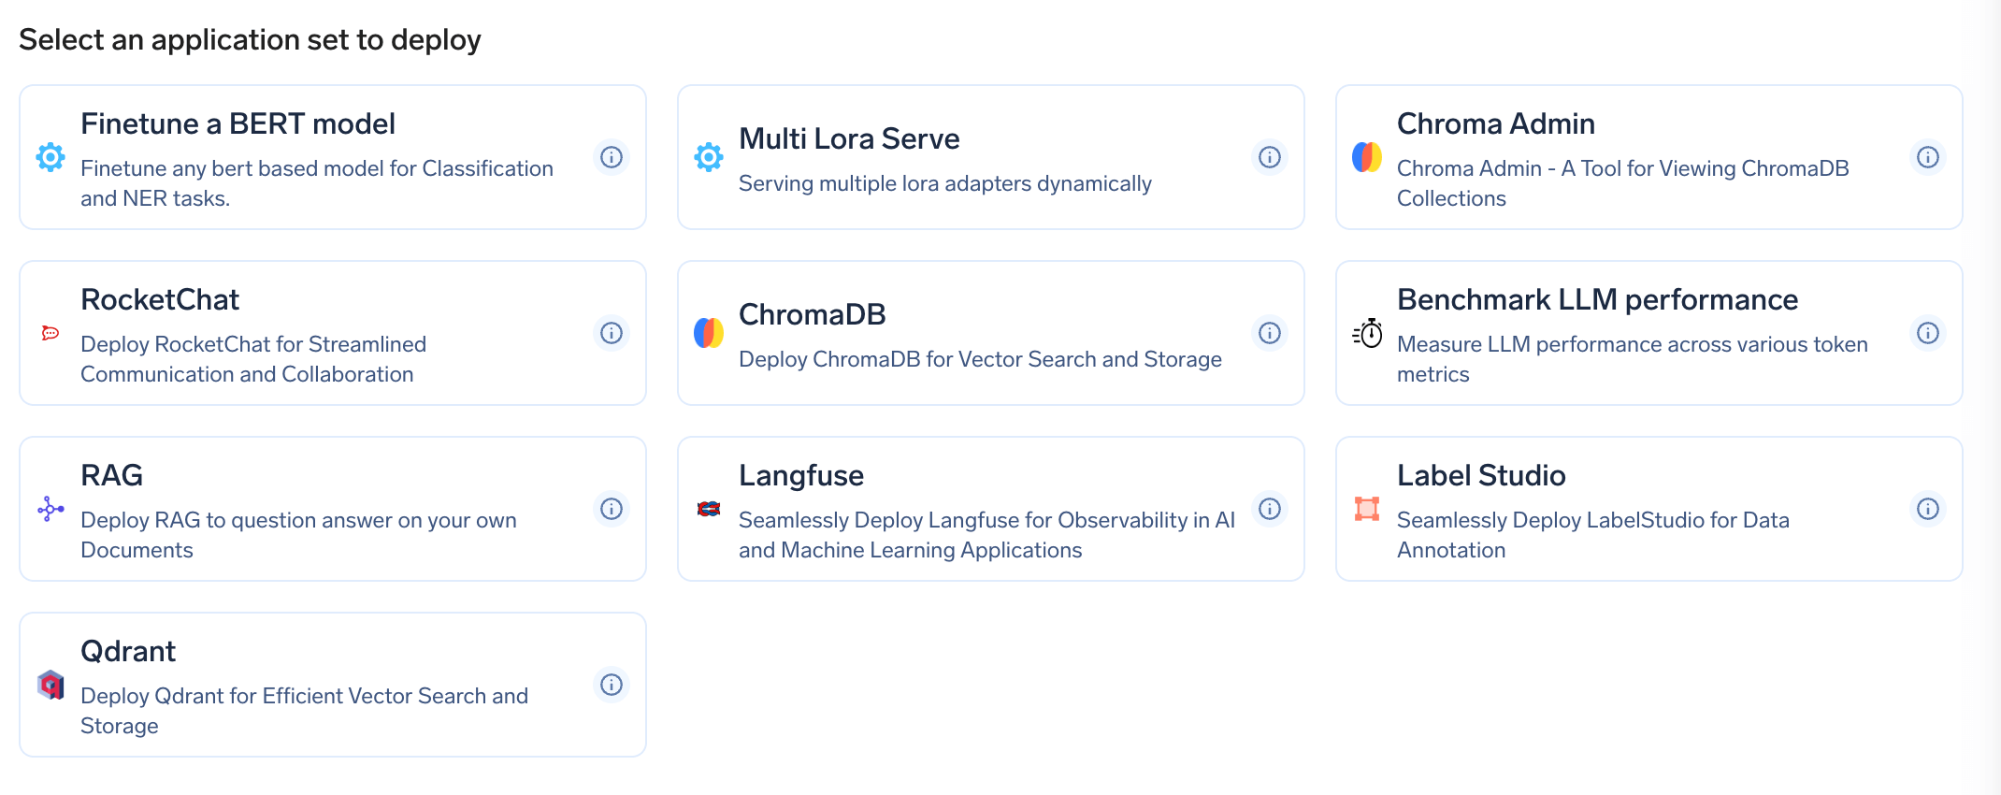Screen dimensions: 2001x795
Task: Click the Label Studio orange logo icon
Action: click(1367, 509)
